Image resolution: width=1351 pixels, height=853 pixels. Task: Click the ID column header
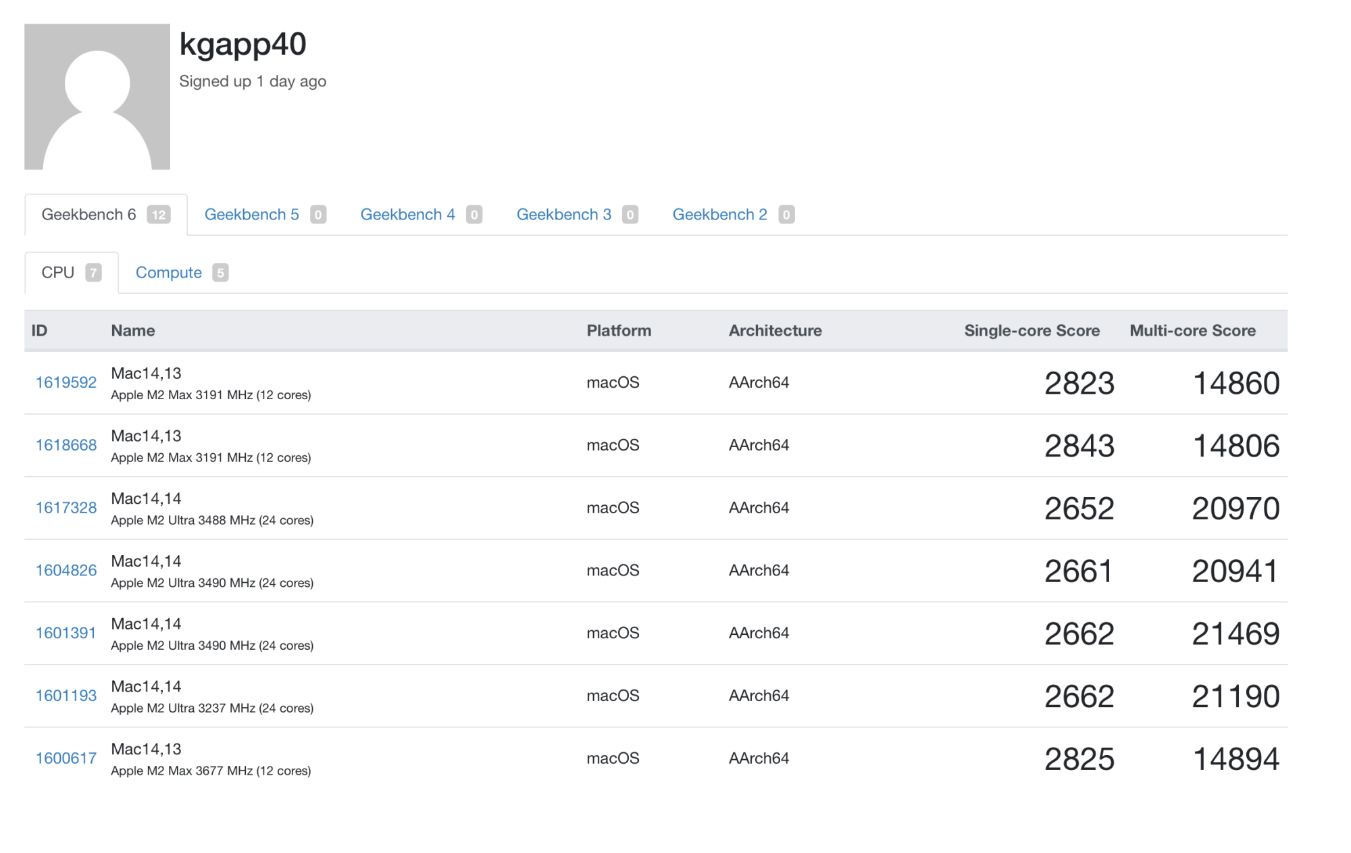[x=39, y=331]
